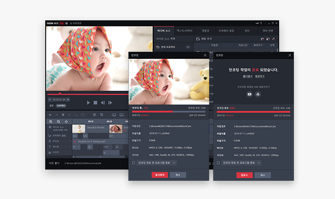Open after-encoding dropdown in 15% encoding dialog
This screenshot has width=335, height=199.
(x=157, y=163)
